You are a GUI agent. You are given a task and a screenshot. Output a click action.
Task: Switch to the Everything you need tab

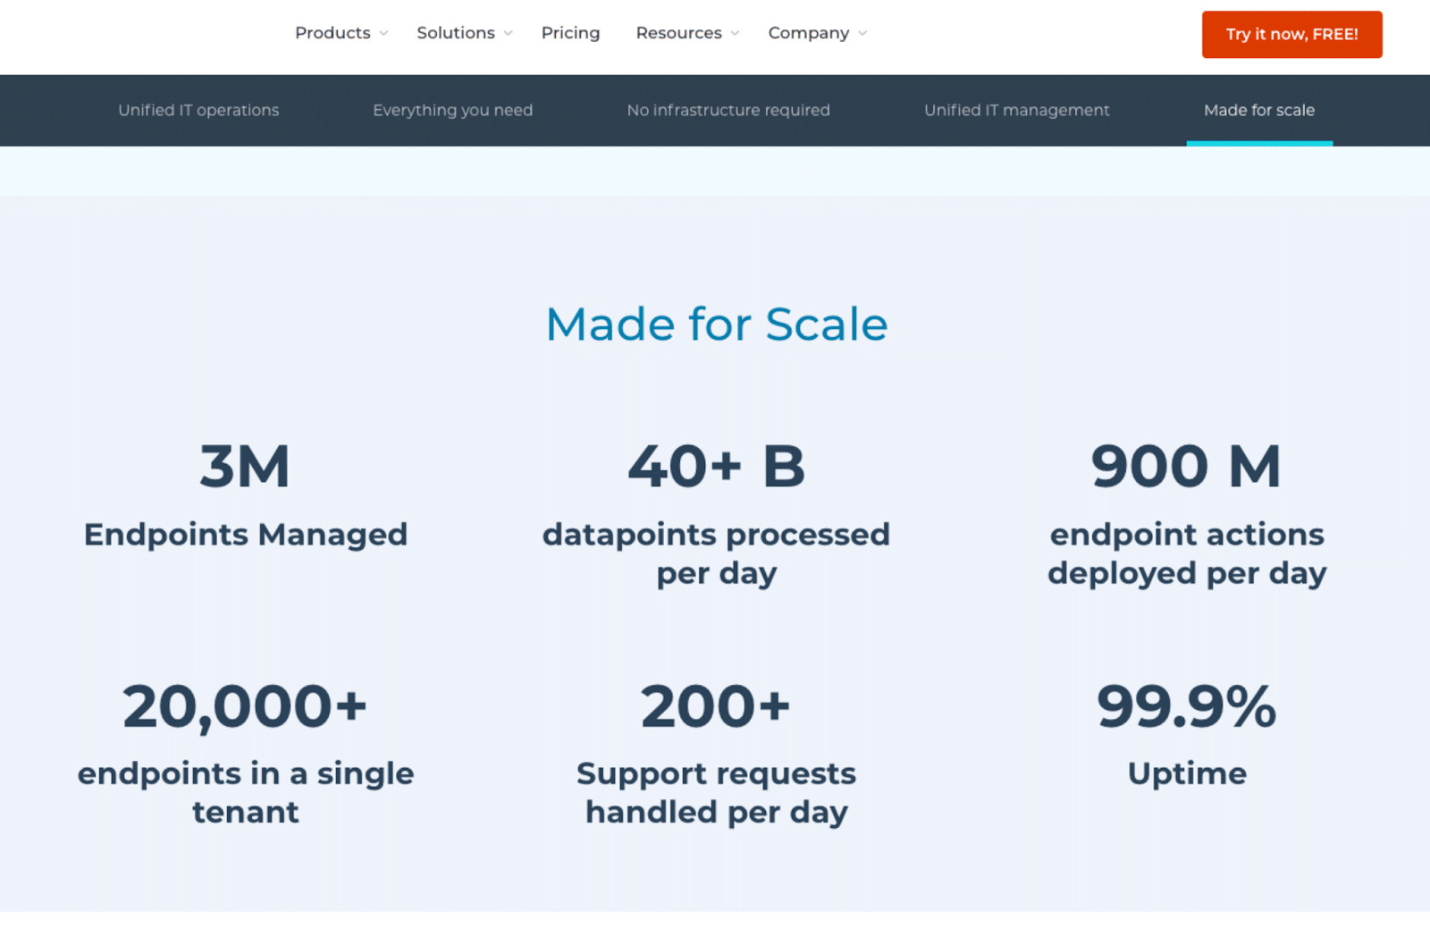click(452, 110)
